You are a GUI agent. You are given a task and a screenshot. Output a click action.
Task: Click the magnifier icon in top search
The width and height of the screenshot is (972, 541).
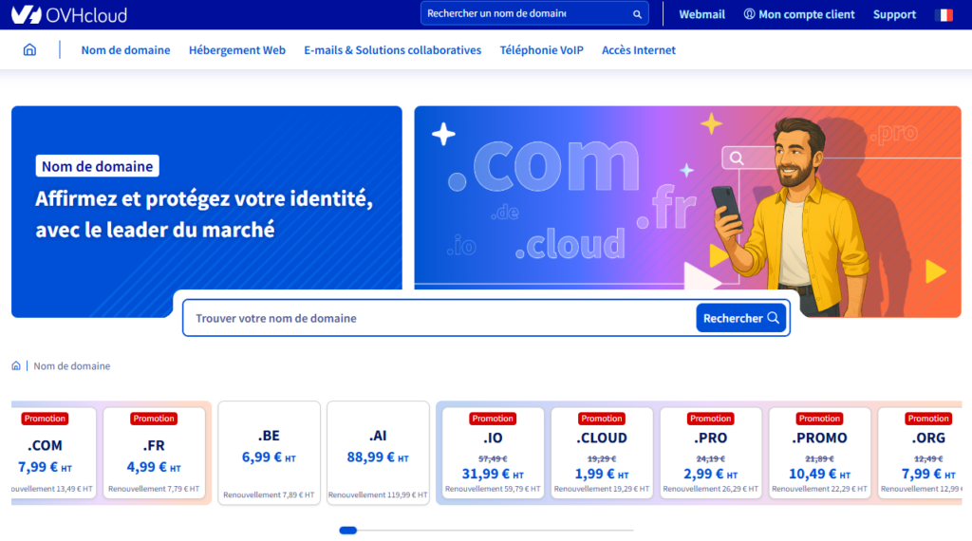coord(637,14)
